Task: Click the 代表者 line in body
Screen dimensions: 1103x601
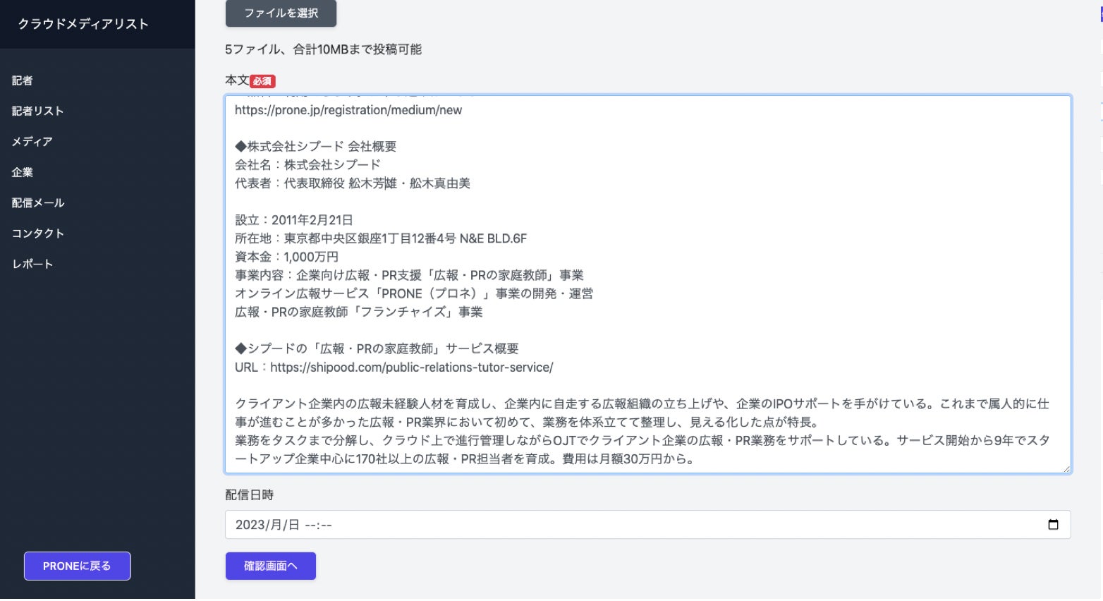Action: (353, 183)
